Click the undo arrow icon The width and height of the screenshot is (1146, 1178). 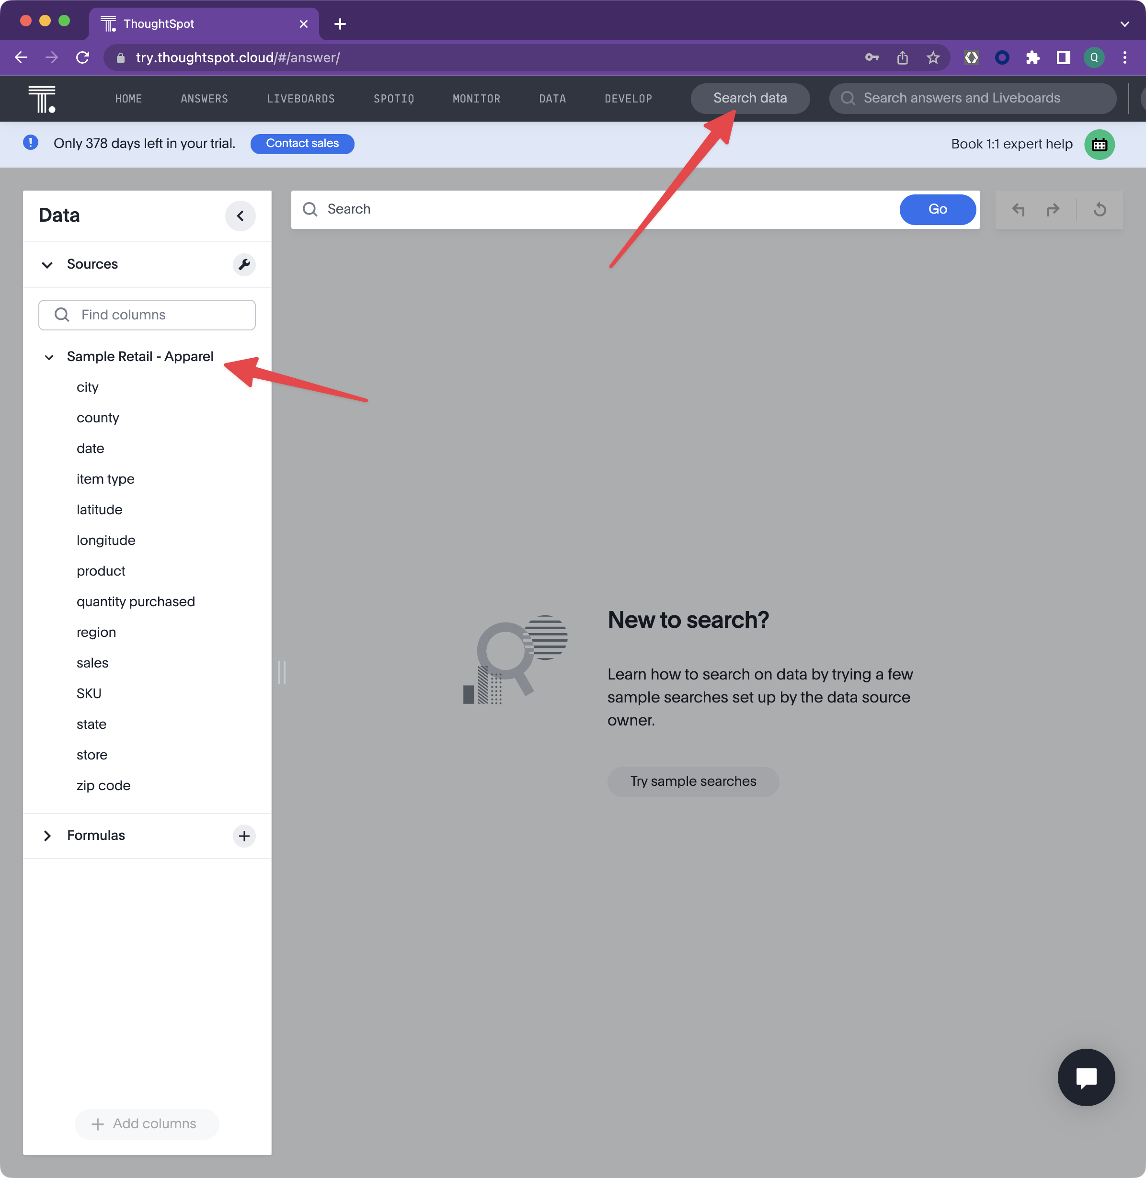(x=1018, y=209)
